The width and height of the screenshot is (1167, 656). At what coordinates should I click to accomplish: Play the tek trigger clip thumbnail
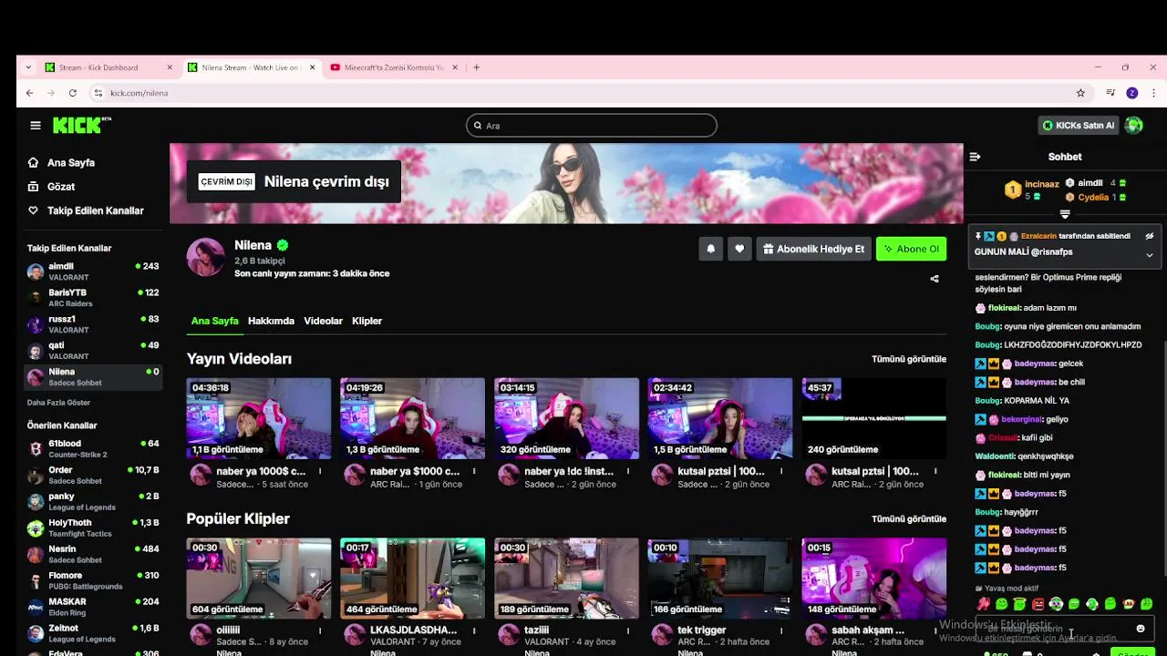coord(720,578)
